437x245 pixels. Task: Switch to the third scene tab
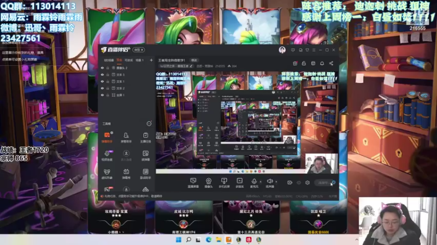128,60
